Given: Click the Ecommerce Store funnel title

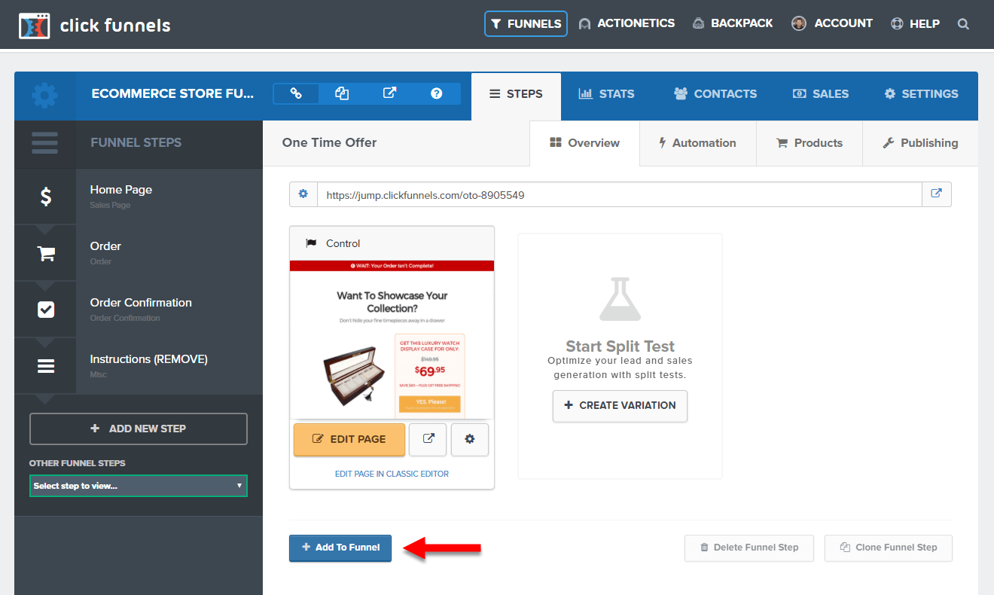Looking at the screenshot, I should click(x=172, y=94).
